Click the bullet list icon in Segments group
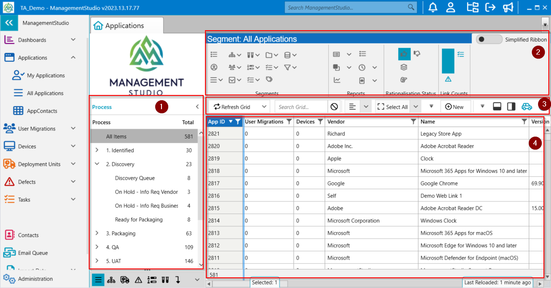The image size is (551, 288). [x=214, y=54]
